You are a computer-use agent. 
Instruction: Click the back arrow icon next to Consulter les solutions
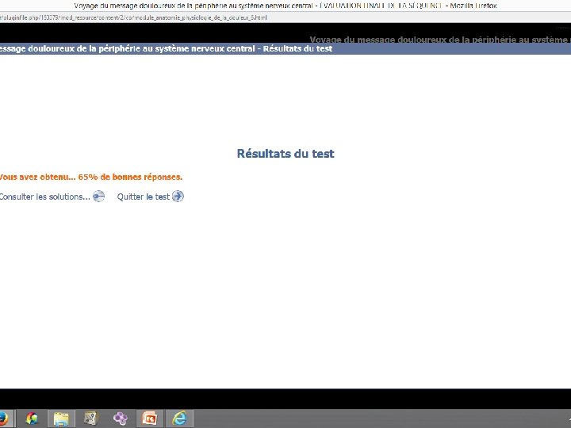pos(98,197)
